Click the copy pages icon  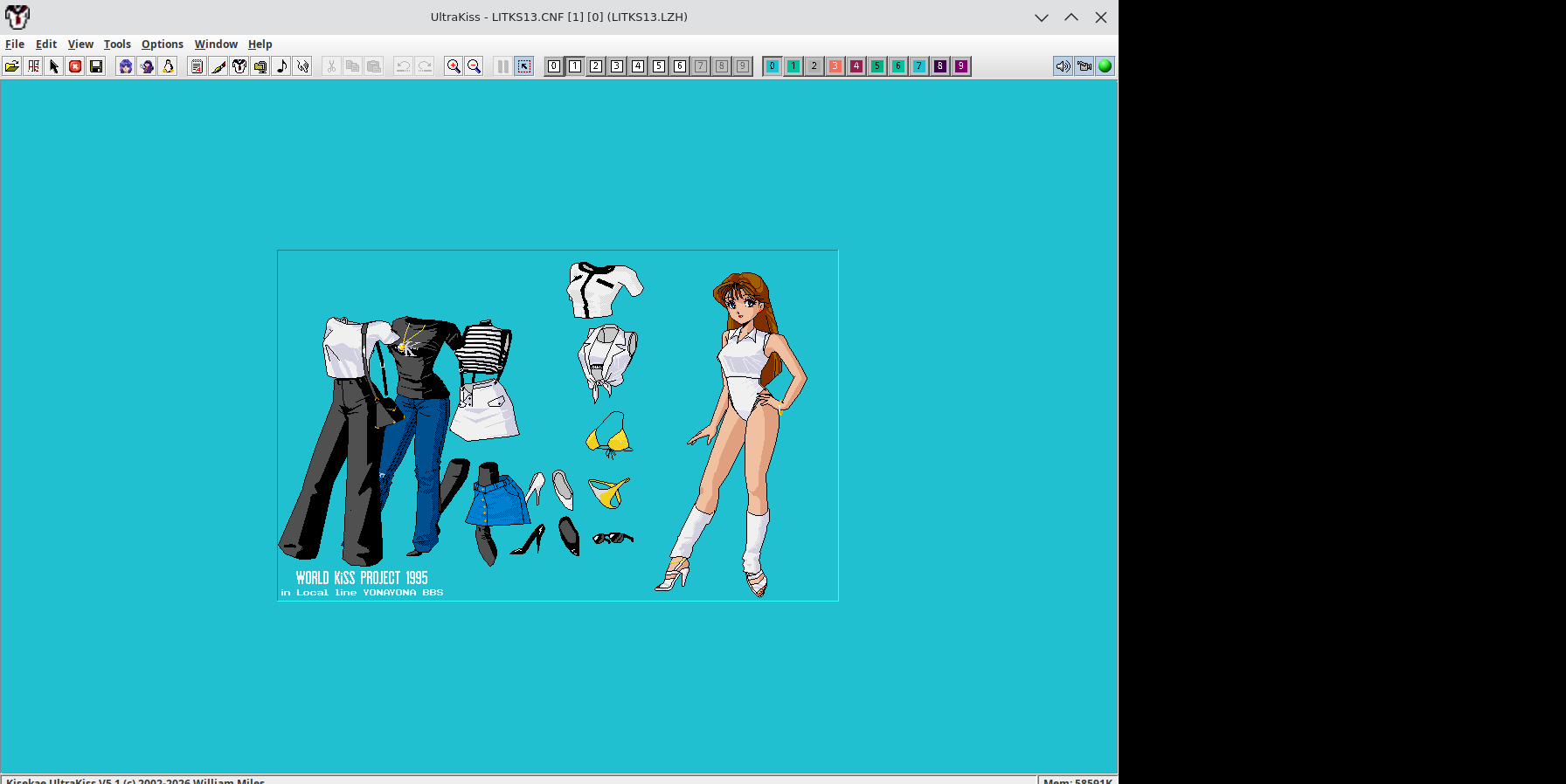353,66
